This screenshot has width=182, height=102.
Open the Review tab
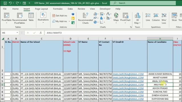pyautogui.click(x=81, y=9)
